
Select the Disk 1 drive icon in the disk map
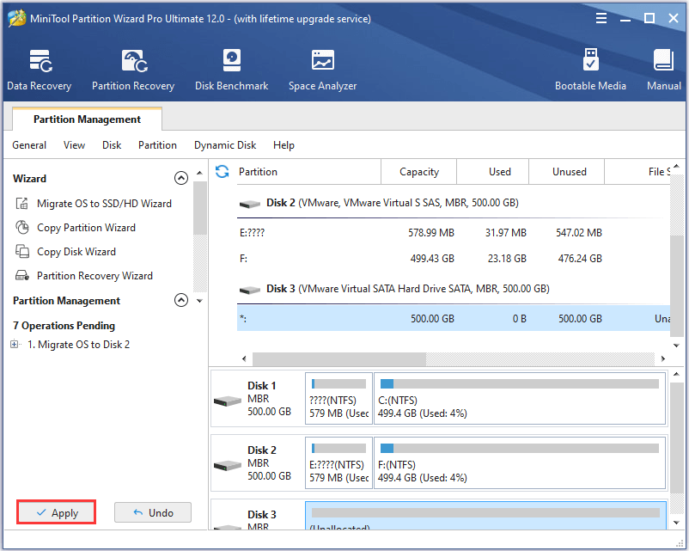pos(228,401)
